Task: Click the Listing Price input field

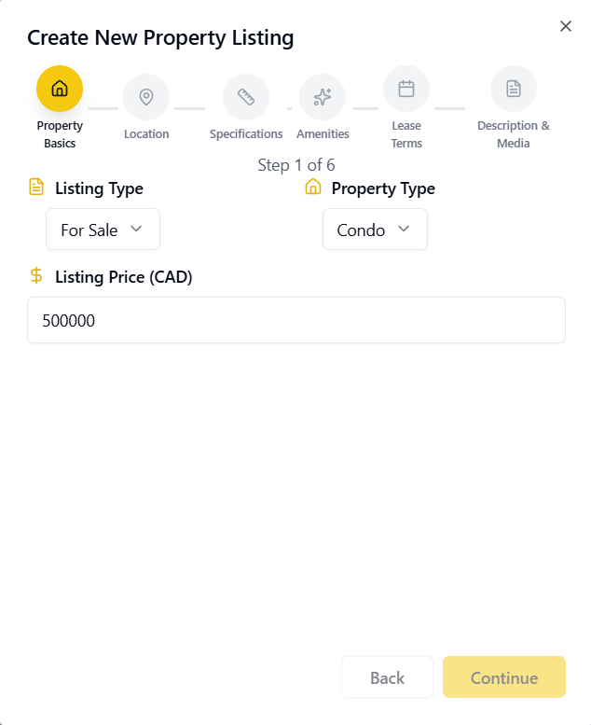Action: click(296, 320)
